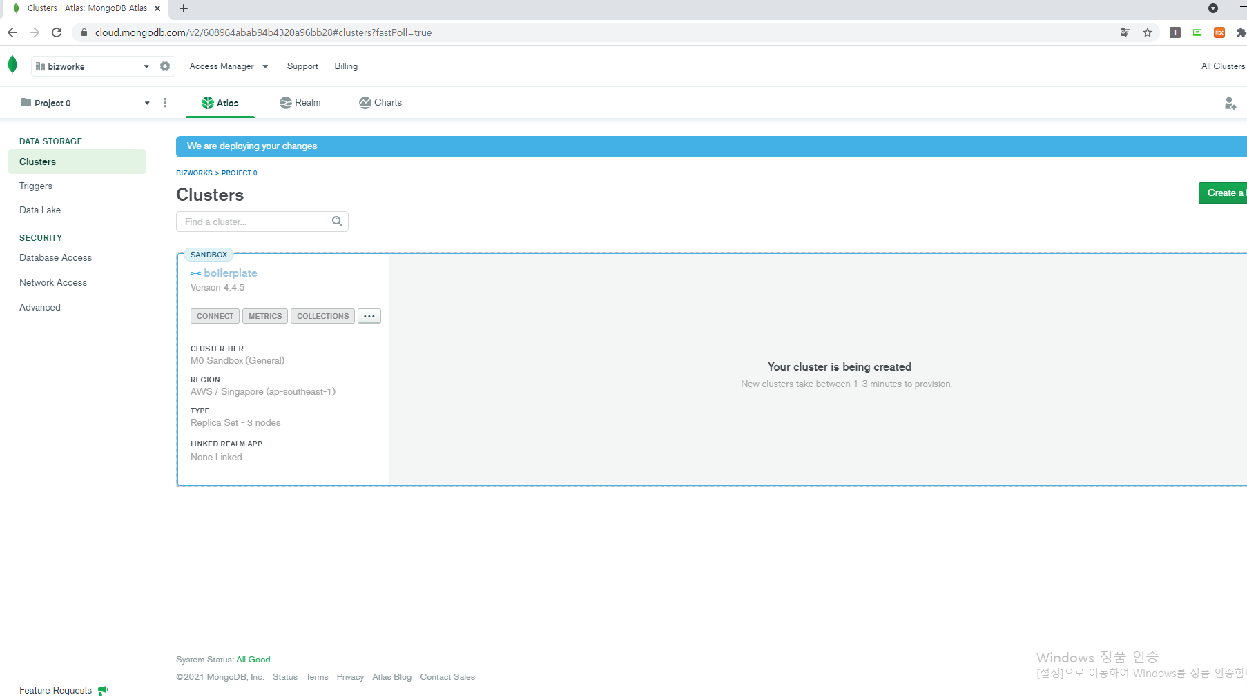
Task: Open boilerplate cluster ellipsis menu
Action: (369, 316)
